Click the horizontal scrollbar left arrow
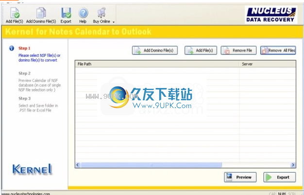The image size is (304, 195). pyautogui.click(x=78, y=165)
